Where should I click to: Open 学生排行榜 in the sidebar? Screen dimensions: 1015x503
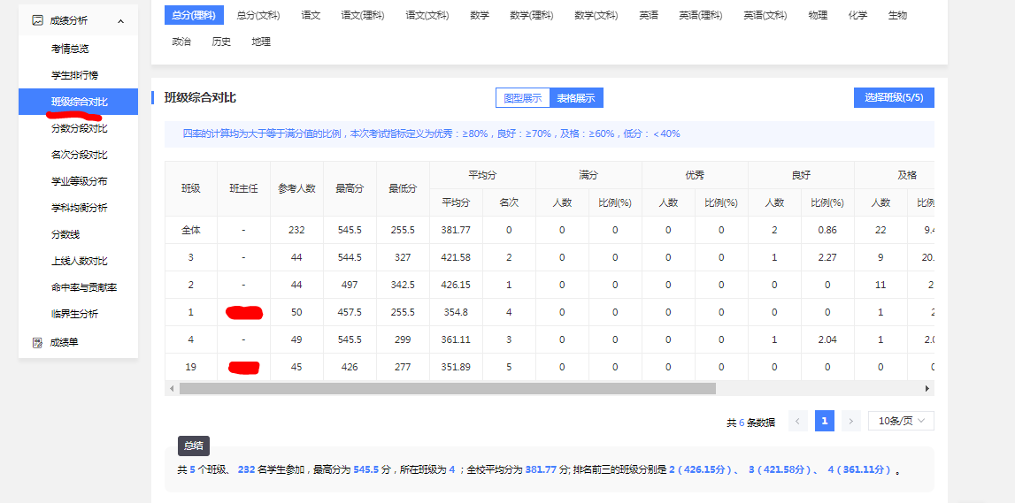point(75,75)
